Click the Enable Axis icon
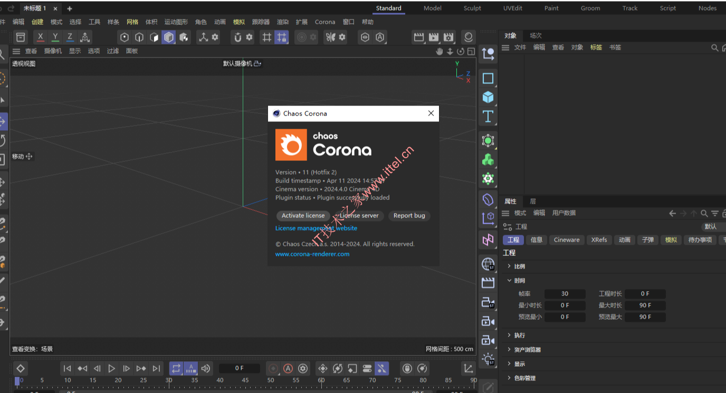 click(x=203, y=37)
